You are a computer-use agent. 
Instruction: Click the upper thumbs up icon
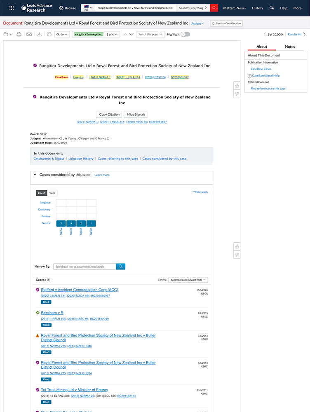(237, 86)
